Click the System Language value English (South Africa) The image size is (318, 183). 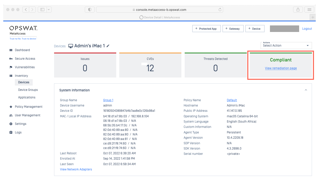point(242,122)
